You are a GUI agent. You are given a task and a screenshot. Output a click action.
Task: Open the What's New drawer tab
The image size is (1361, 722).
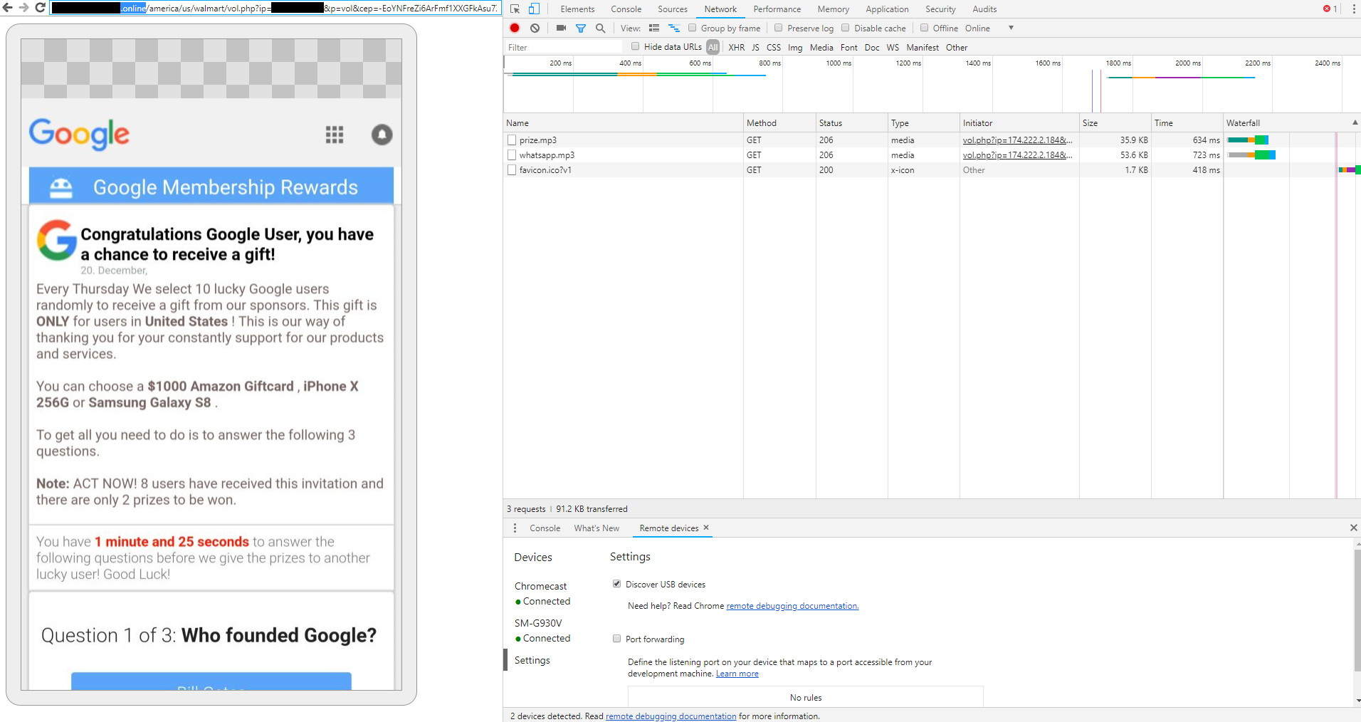click(x=597, y=528)
